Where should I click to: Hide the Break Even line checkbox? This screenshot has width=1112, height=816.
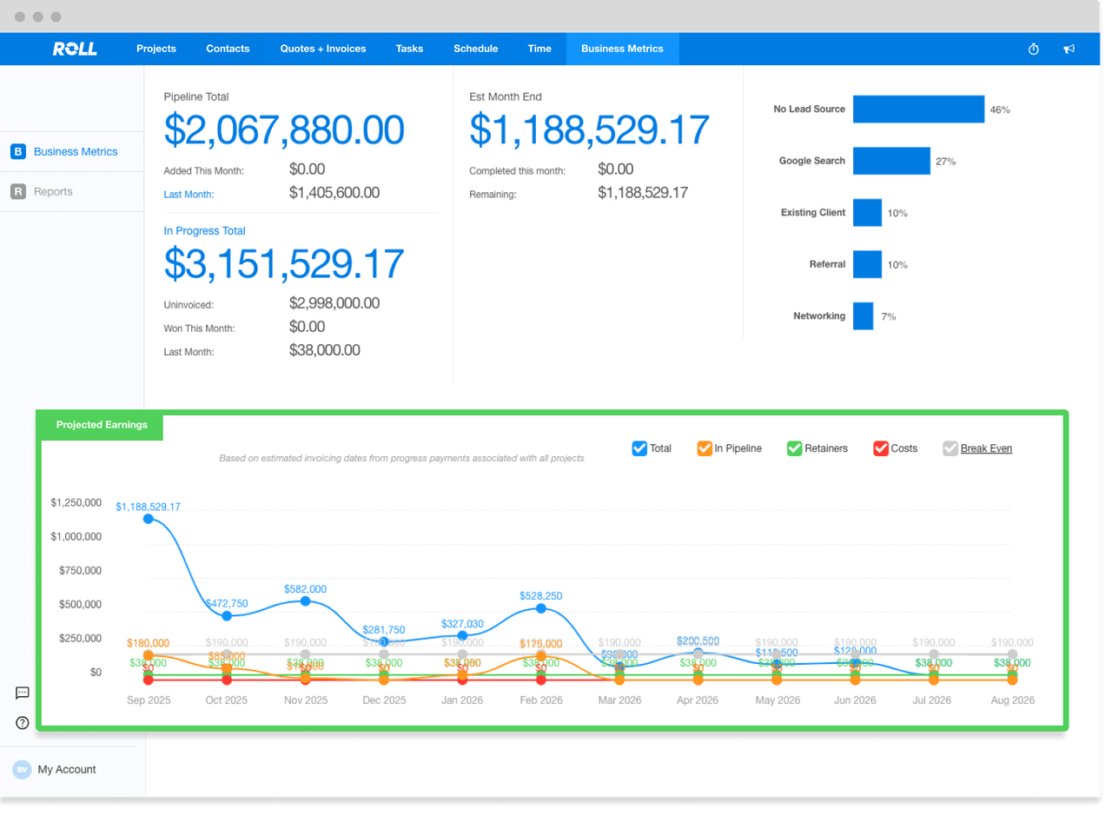[x=950, y=448]
